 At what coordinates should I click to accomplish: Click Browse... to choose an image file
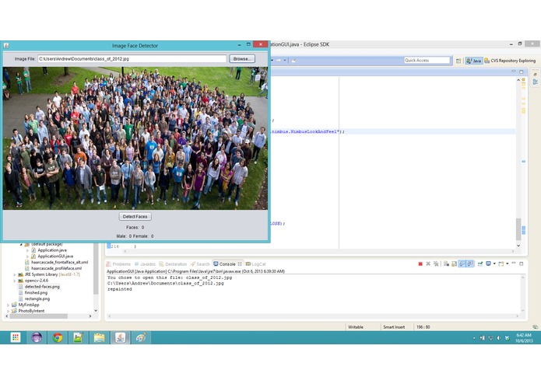click(x=242, y=59)
